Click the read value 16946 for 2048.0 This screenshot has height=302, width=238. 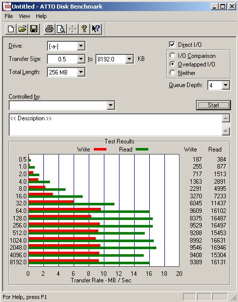(x=218, y=248)
